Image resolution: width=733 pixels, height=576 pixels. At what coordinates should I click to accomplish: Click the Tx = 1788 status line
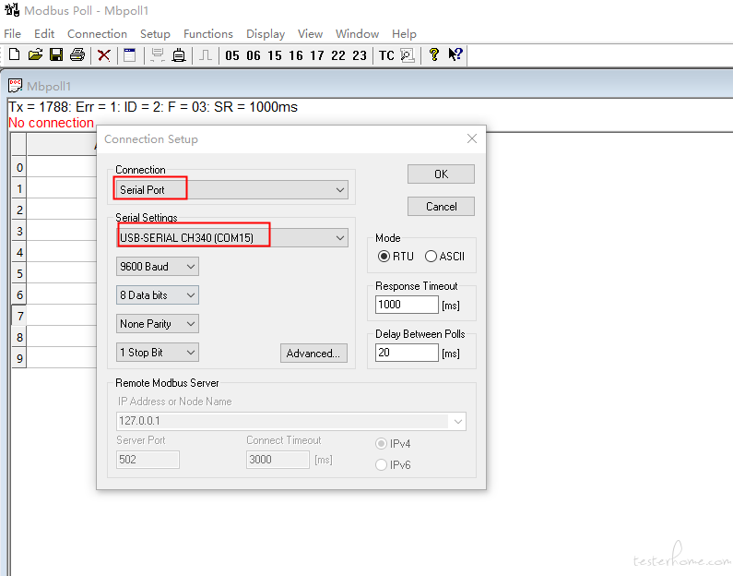[x=153, y=107]
